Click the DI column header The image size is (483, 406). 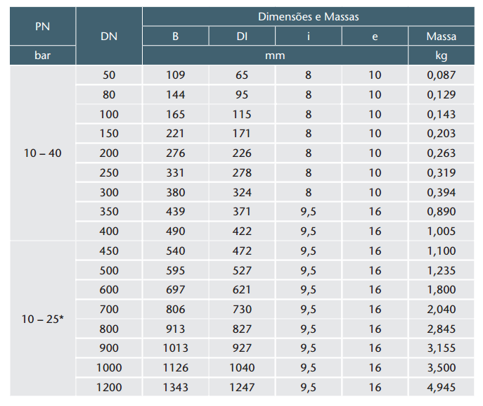[242, 37]
